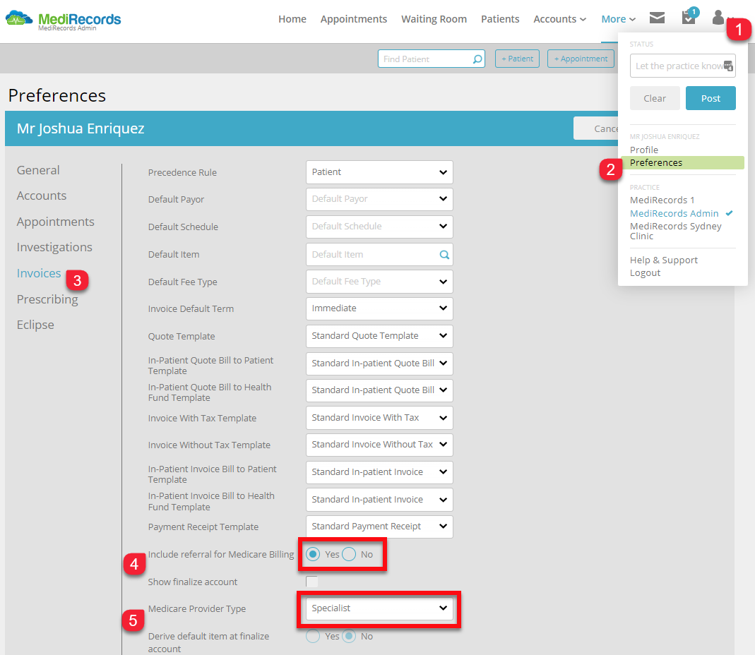Open Profile from the user menu
Viewport: 755px width, 655px height.
point(644,150)
